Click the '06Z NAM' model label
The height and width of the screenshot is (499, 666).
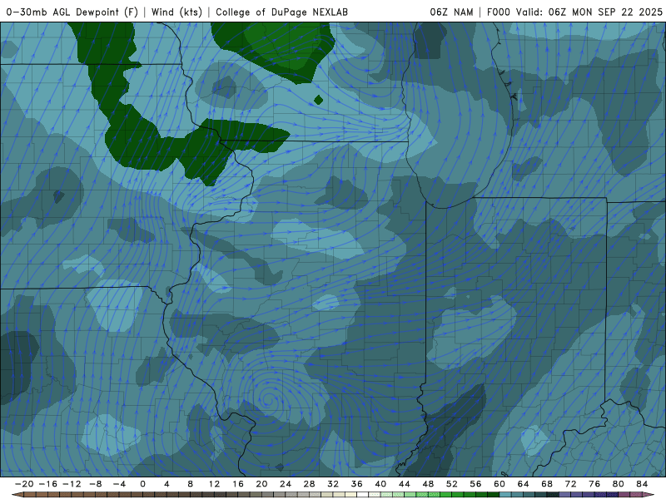pyautogui.click(x=451, y=12)
